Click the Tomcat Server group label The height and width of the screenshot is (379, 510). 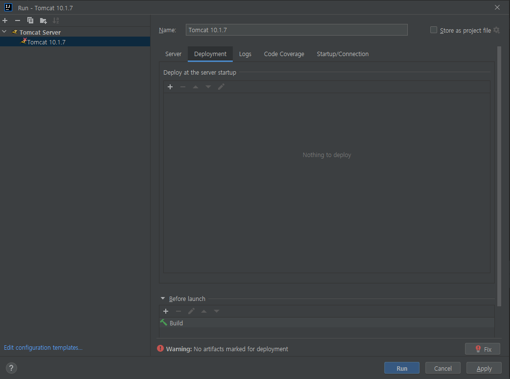point(40,32)
